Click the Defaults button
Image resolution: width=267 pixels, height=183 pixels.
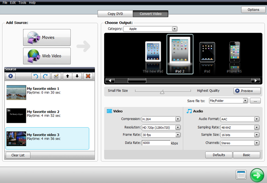(219, 155)
